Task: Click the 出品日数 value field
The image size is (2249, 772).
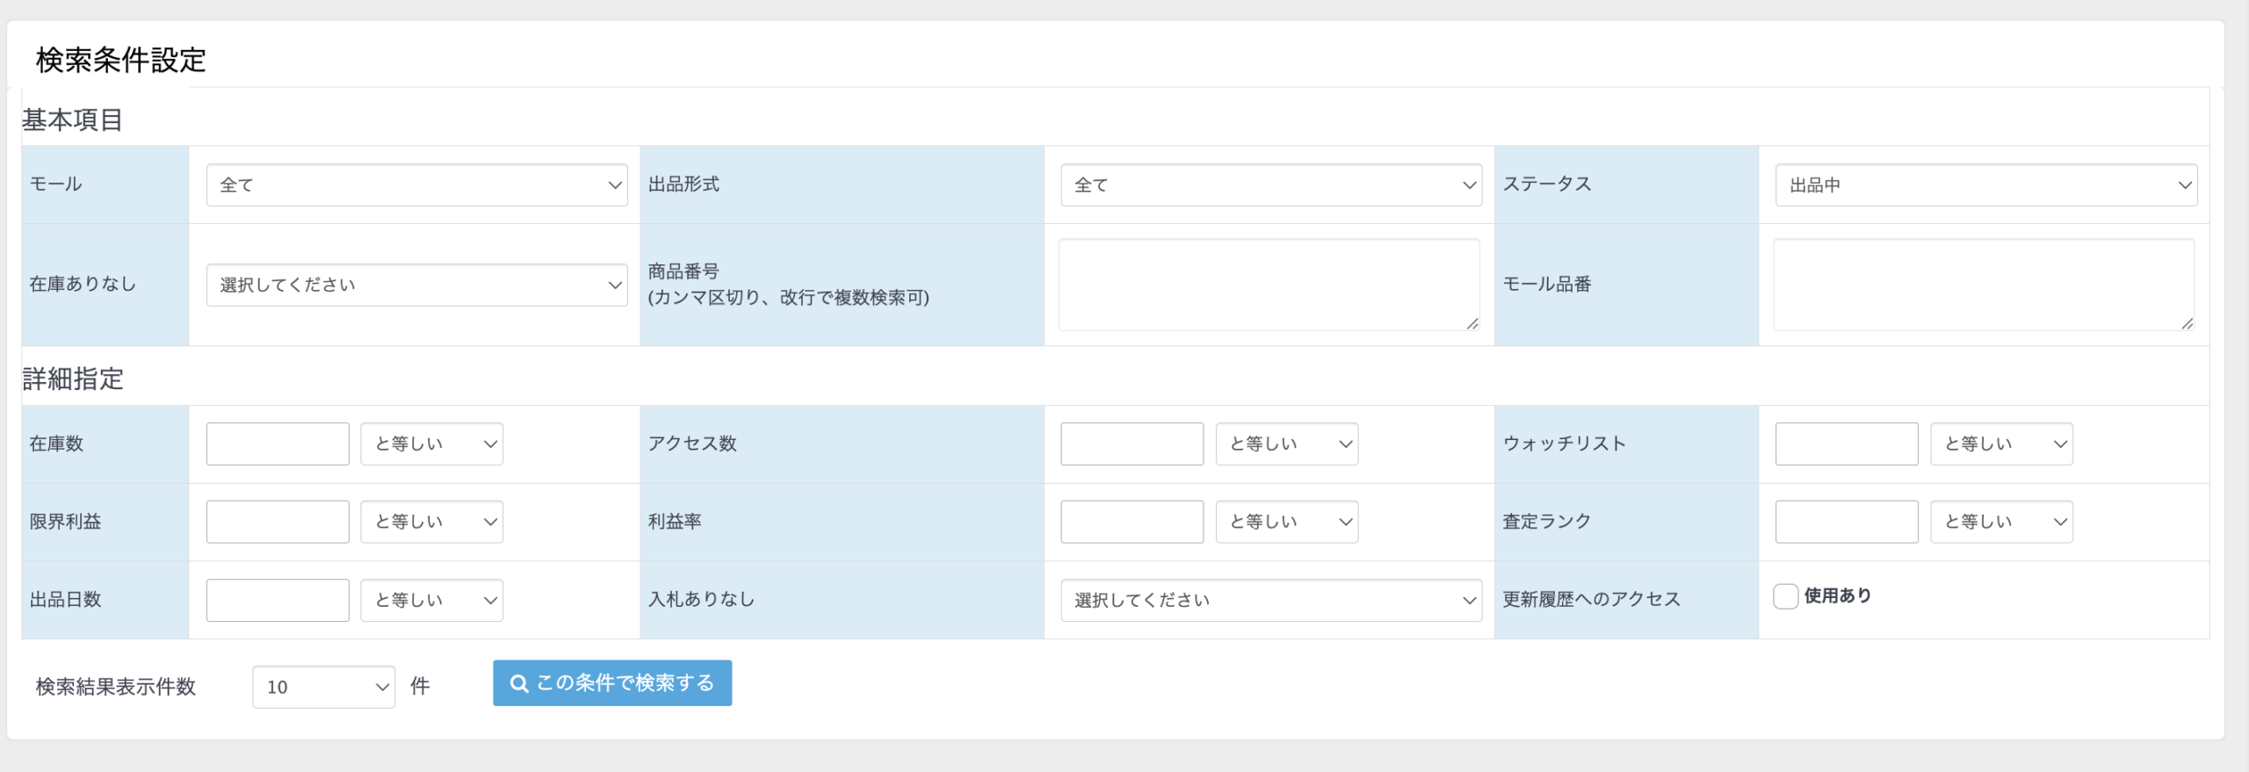Action: [x=278, y=601]
